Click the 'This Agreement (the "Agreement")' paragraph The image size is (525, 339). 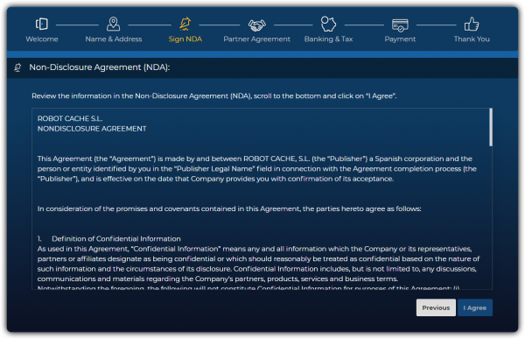pos(256,169)
